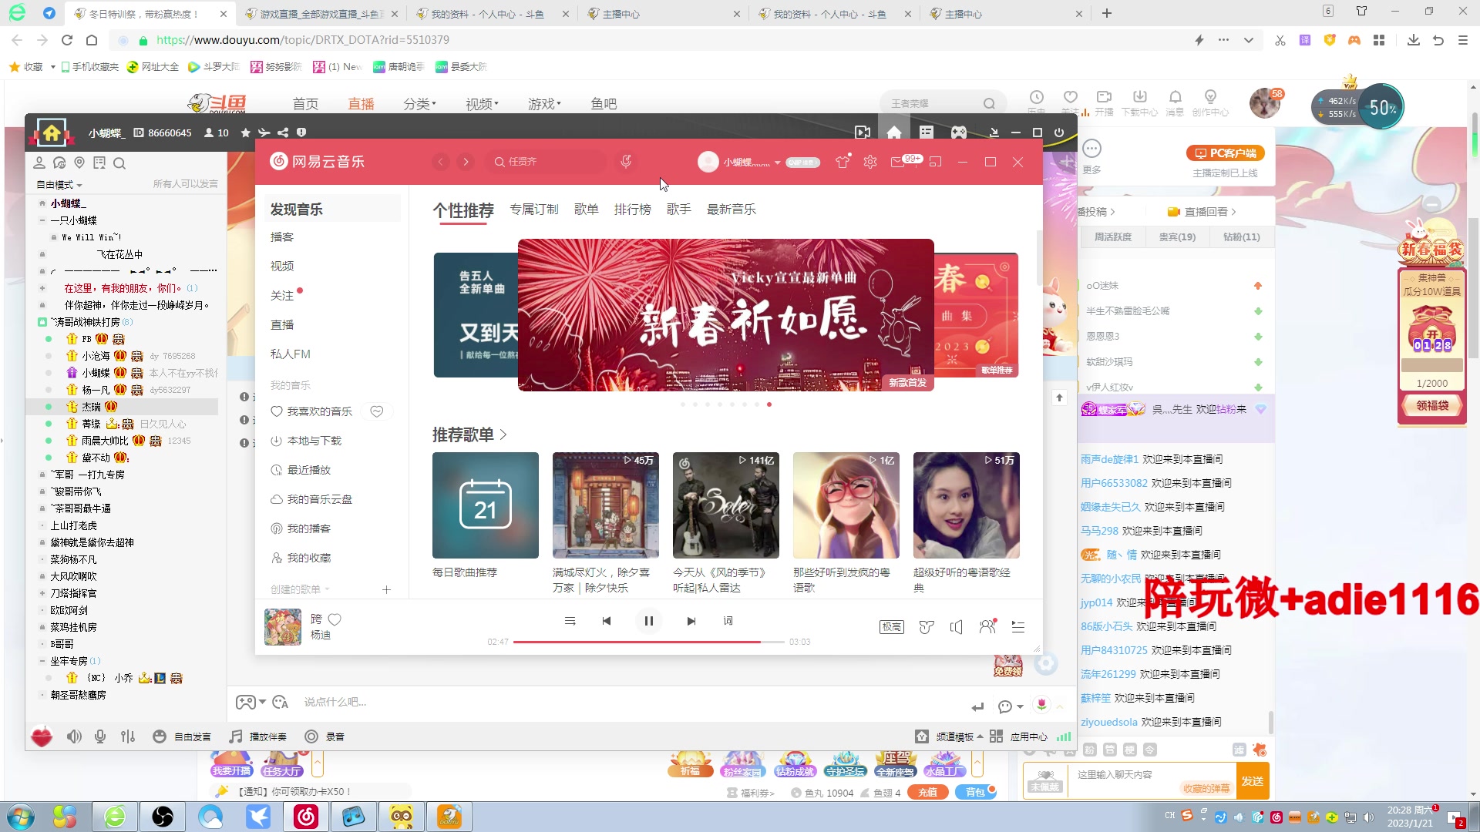Go forward with NetEase navigation arrow
This screenshot has height=832, width=1480.
[x=466, y=162]
